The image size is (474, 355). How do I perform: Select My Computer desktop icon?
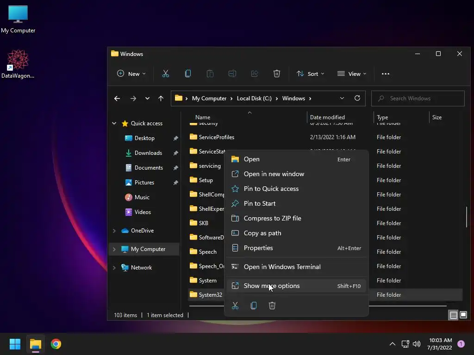pos(18,19)
